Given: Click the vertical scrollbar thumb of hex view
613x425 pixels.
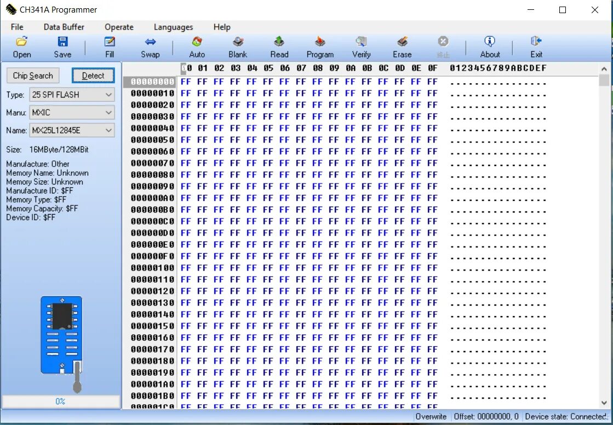Looking at the screenshot, I should tap(604, 80).
